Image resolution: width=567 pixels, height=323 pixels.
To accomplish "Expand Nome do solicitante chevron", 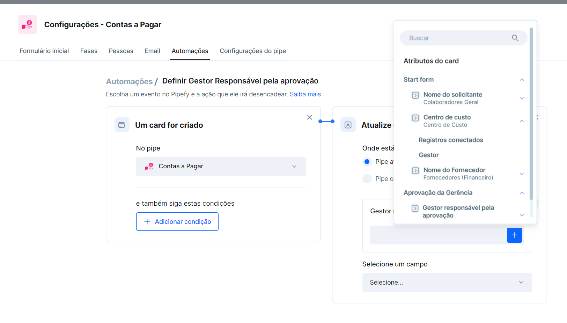I will click(522, 98).
